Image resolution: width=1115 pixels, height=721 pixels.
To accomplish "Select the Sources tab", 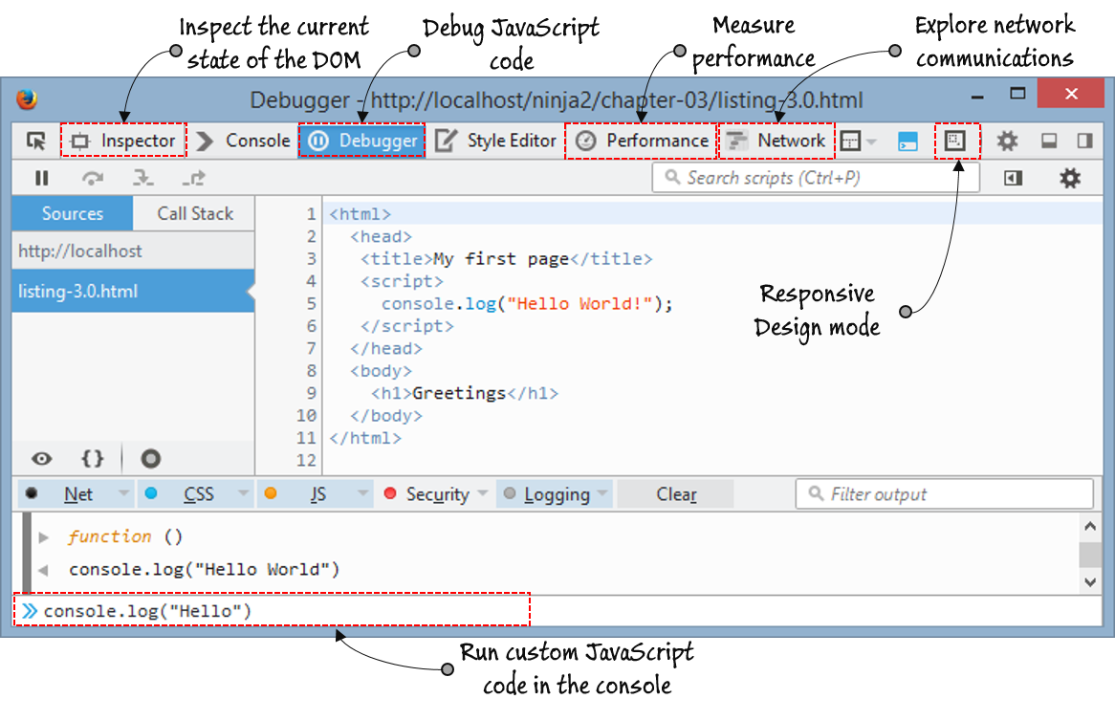I will pos(73,213).
